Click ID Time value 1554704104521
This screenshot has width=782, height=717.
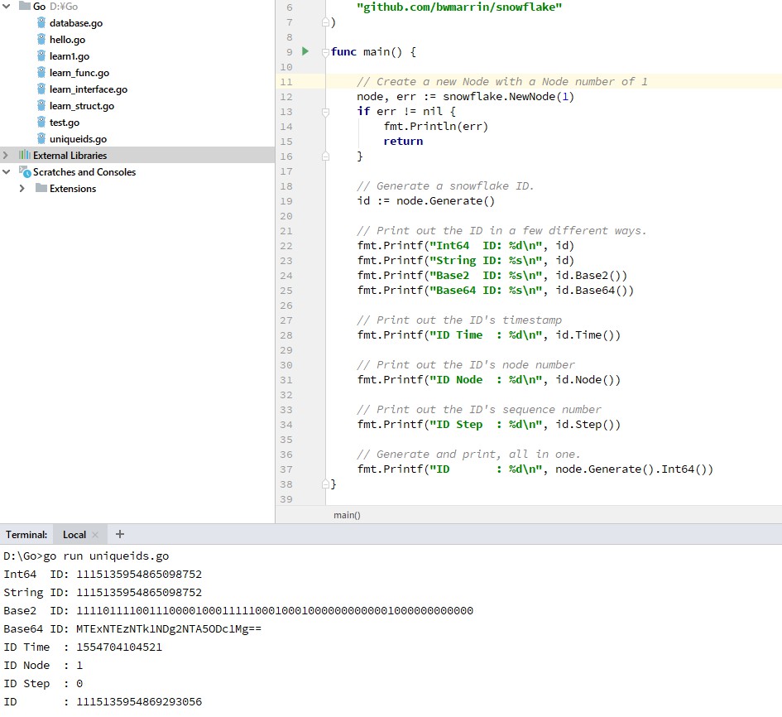click(x=119, y=647)
